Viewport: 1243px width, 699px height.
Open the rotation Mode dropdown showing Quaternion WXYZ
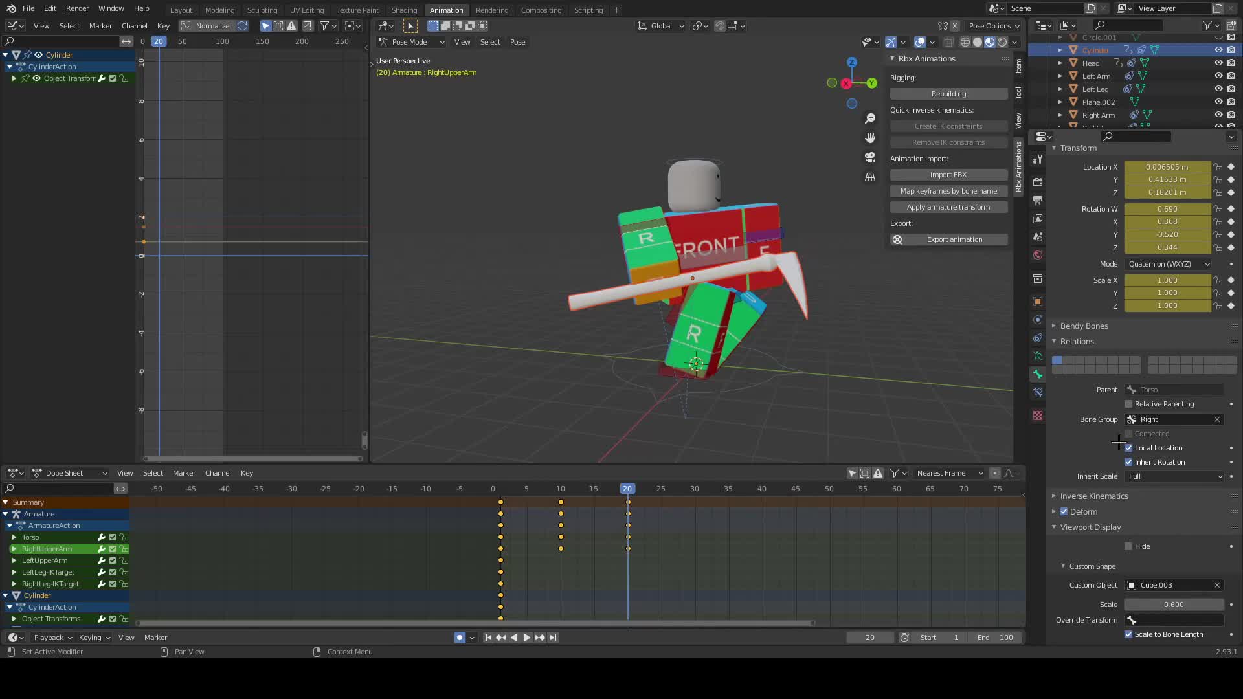pos(1167,264)
